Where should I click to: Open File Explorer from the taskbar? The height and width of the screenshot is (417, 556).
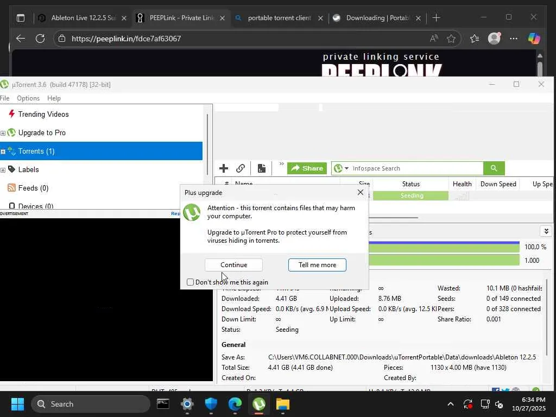282,403
